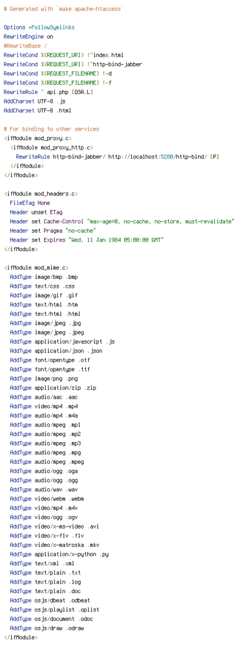Select 'AddType application/javascript .js' line
Image resolution: width=239 pixels, height=646 pixels.
point(62,341)
